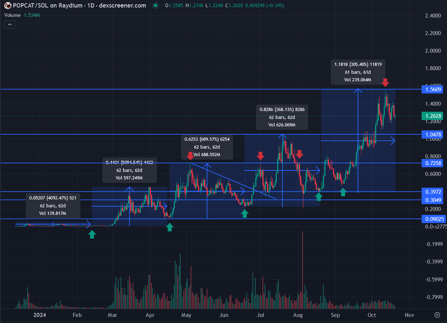Select the 0.3972 horizontal line price label
This screenshot has height=323, width=447.
pyautogui.click(x=432, y=192)
